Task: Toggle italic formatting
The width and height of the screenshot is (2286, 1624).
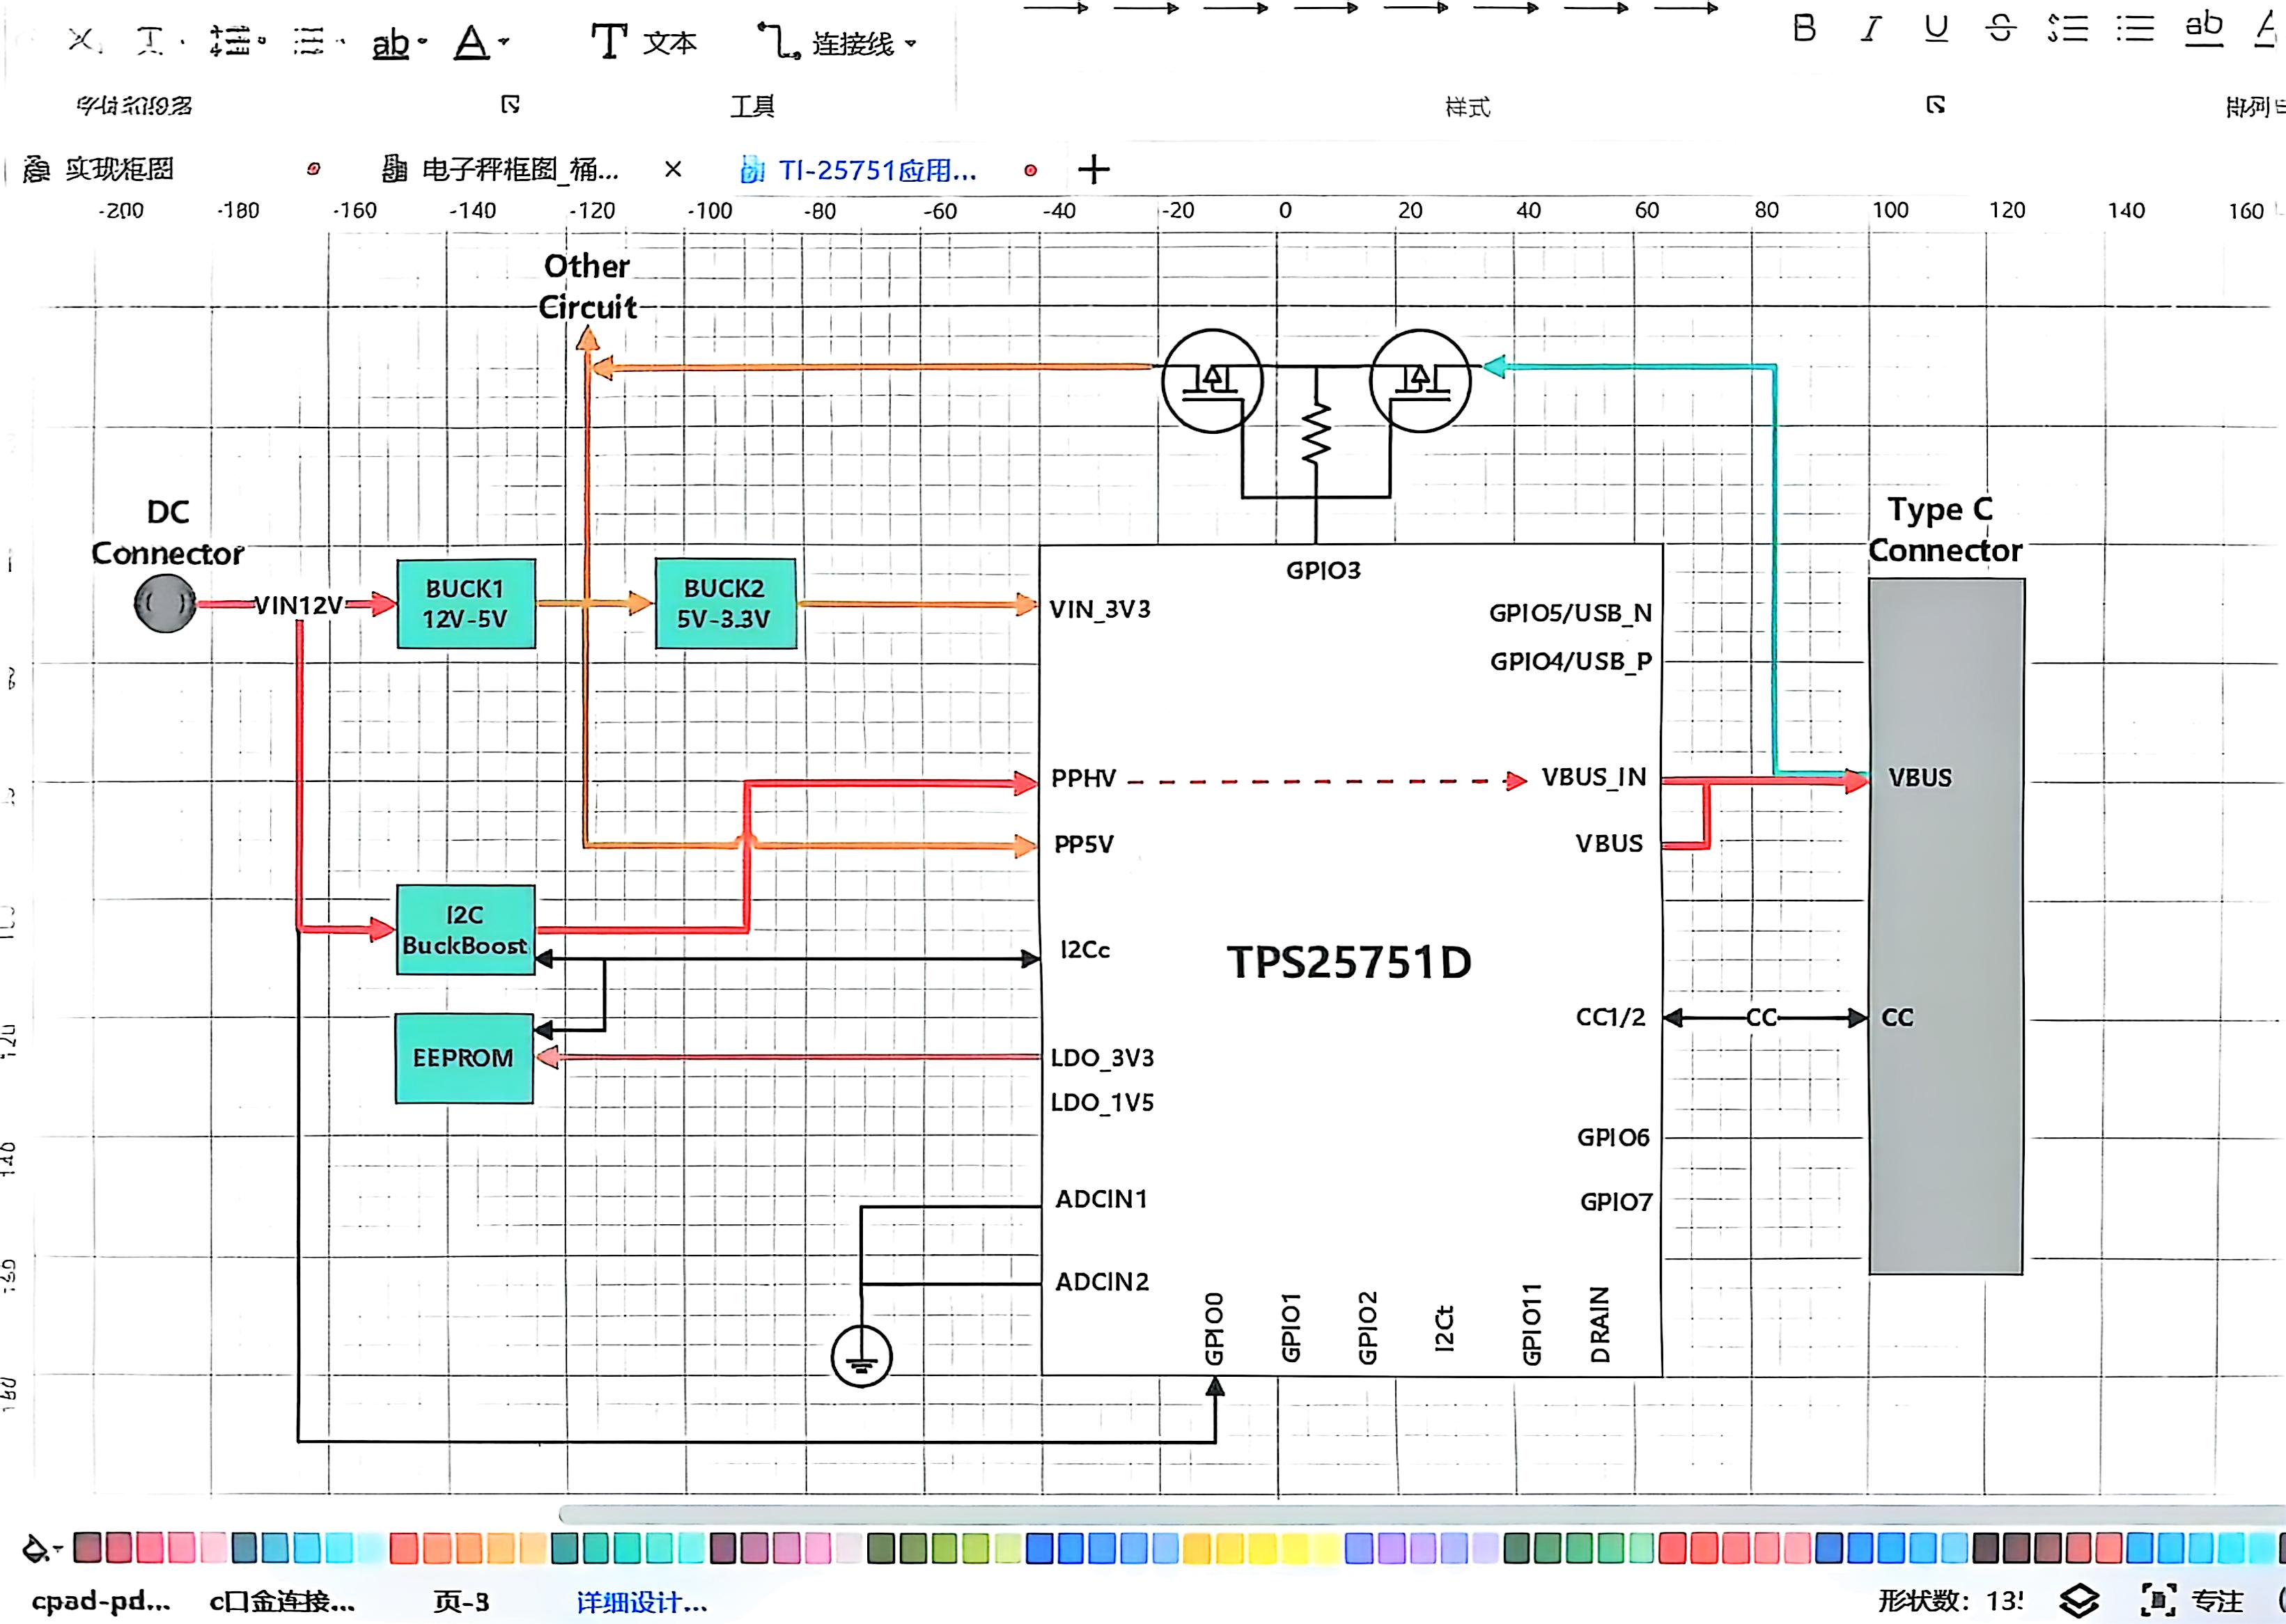Action: coord(1871,28)
